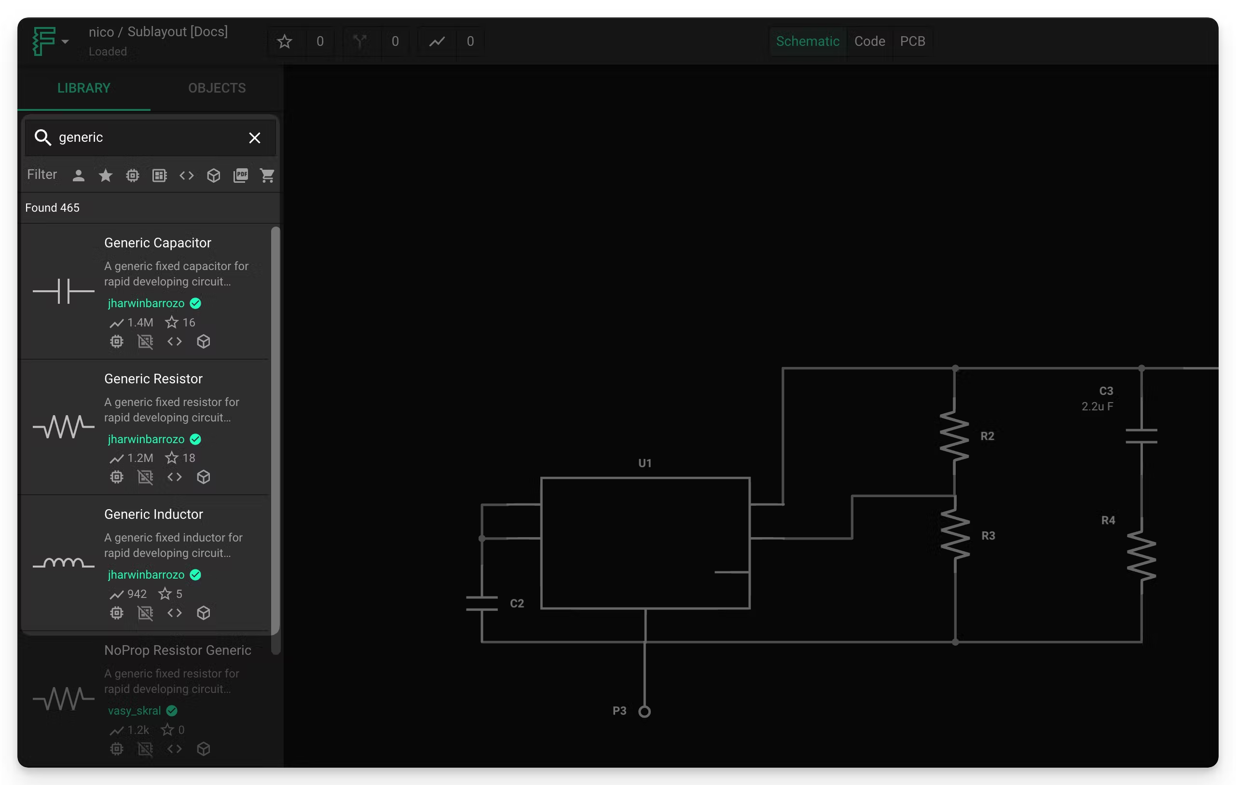This screenshot has width=1236, height=785.
Task: Star the Sublayout project
Action: pos(284,41)
